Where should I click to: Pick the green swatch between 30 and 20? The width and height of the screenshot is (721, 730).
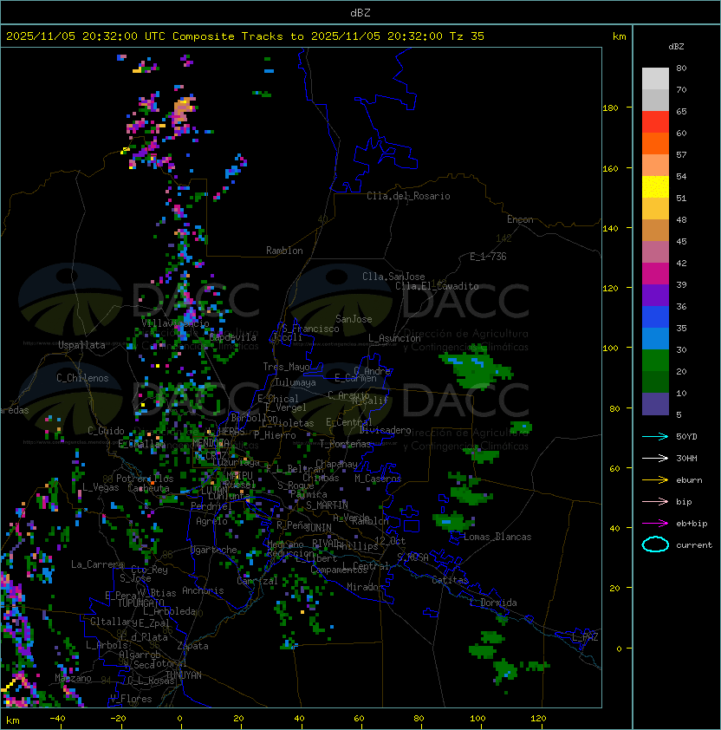coord(655,361)
